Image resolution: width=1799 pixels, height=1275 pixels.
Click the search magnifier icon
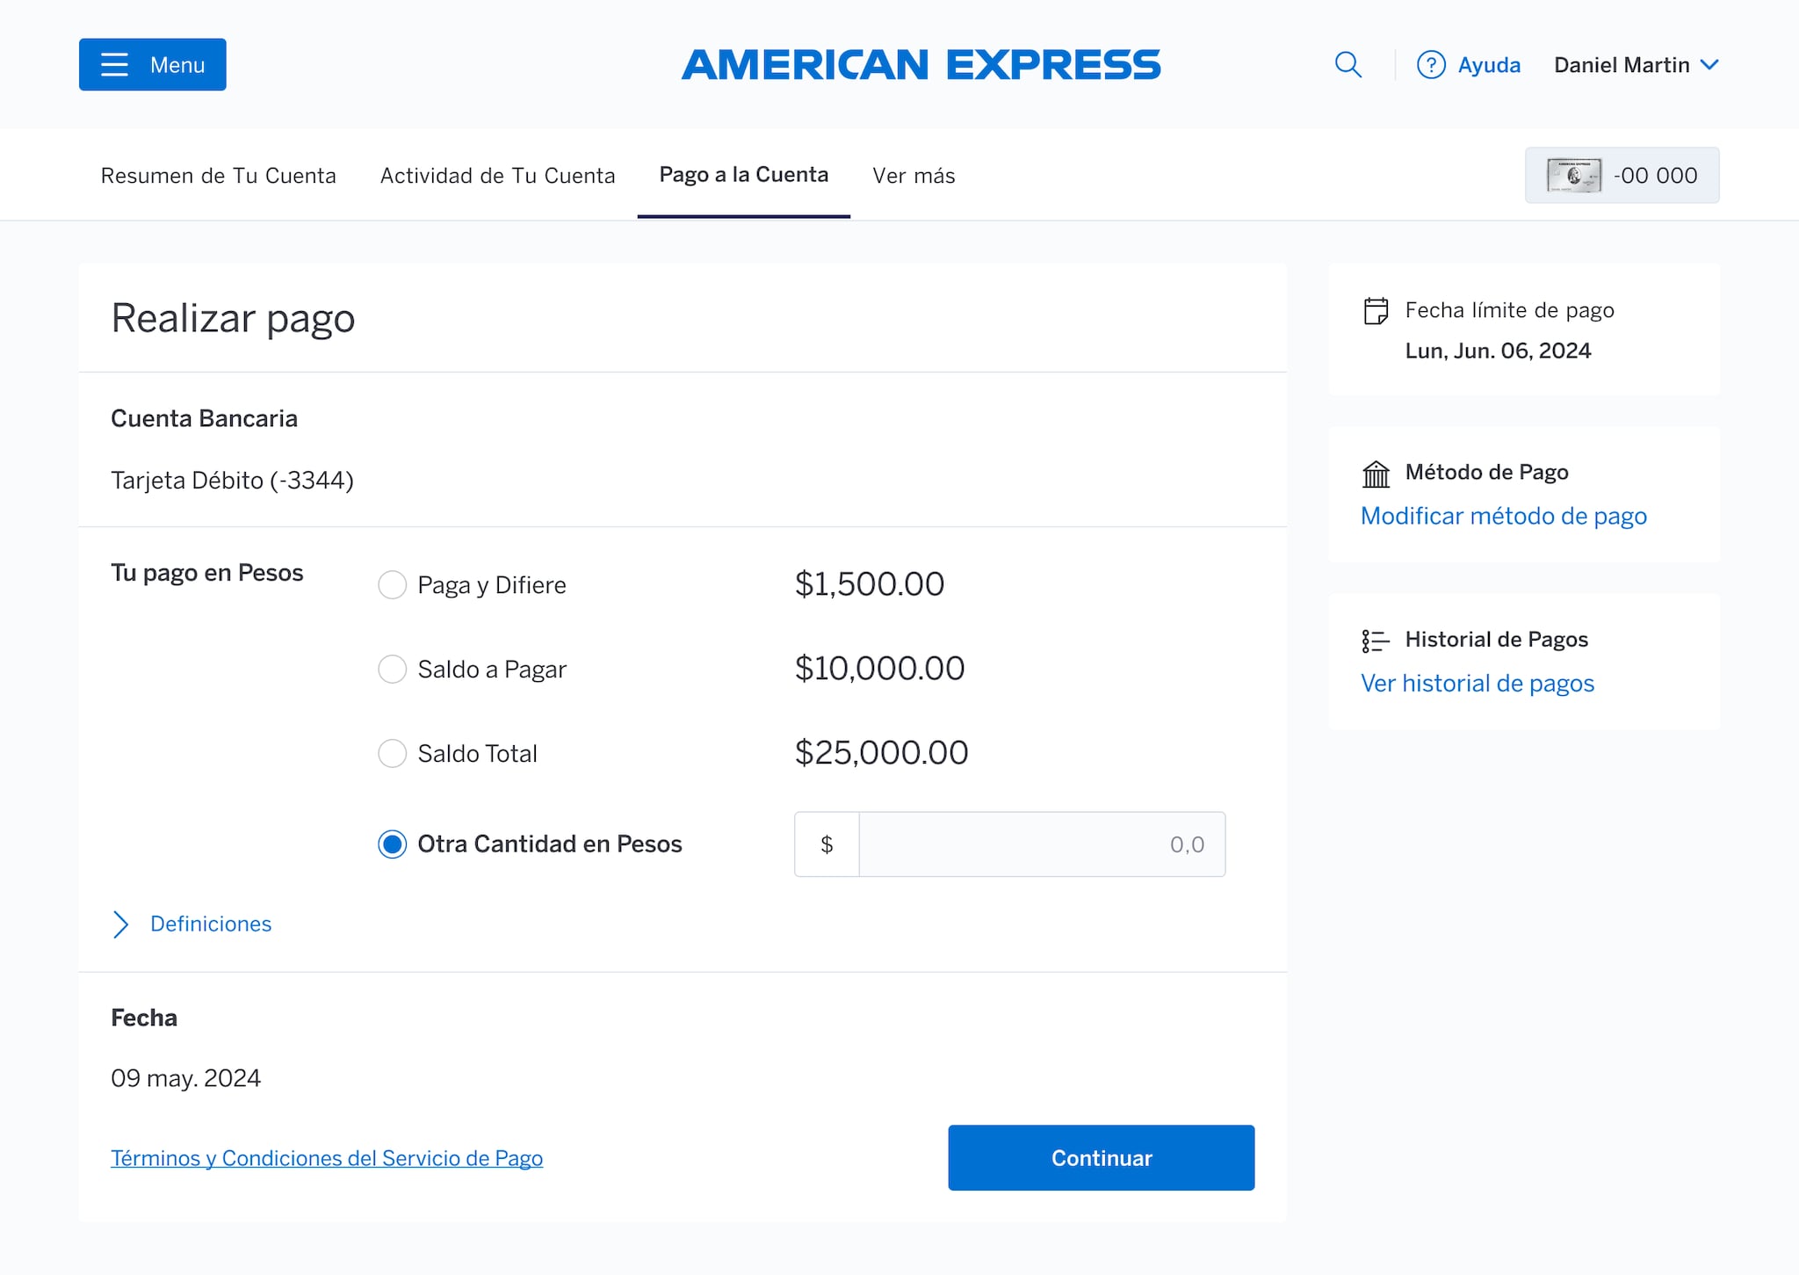(1347, 64)
